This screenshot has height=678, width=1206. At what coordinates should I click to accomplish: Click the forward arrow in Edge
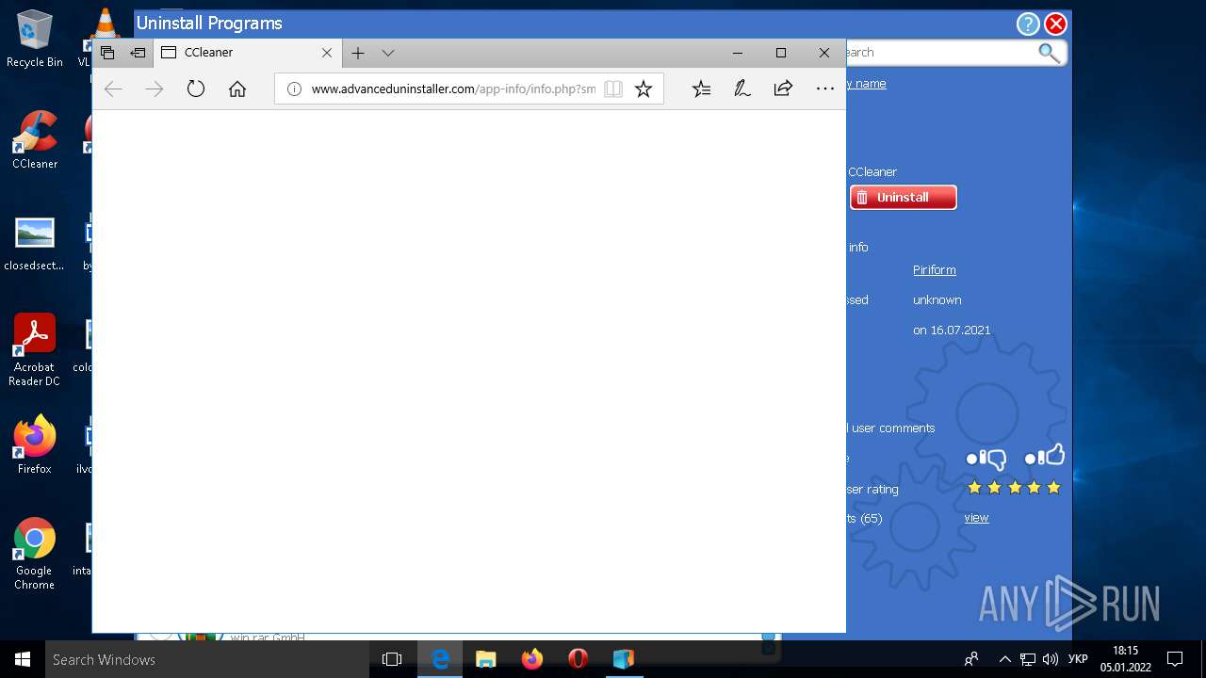155,89
